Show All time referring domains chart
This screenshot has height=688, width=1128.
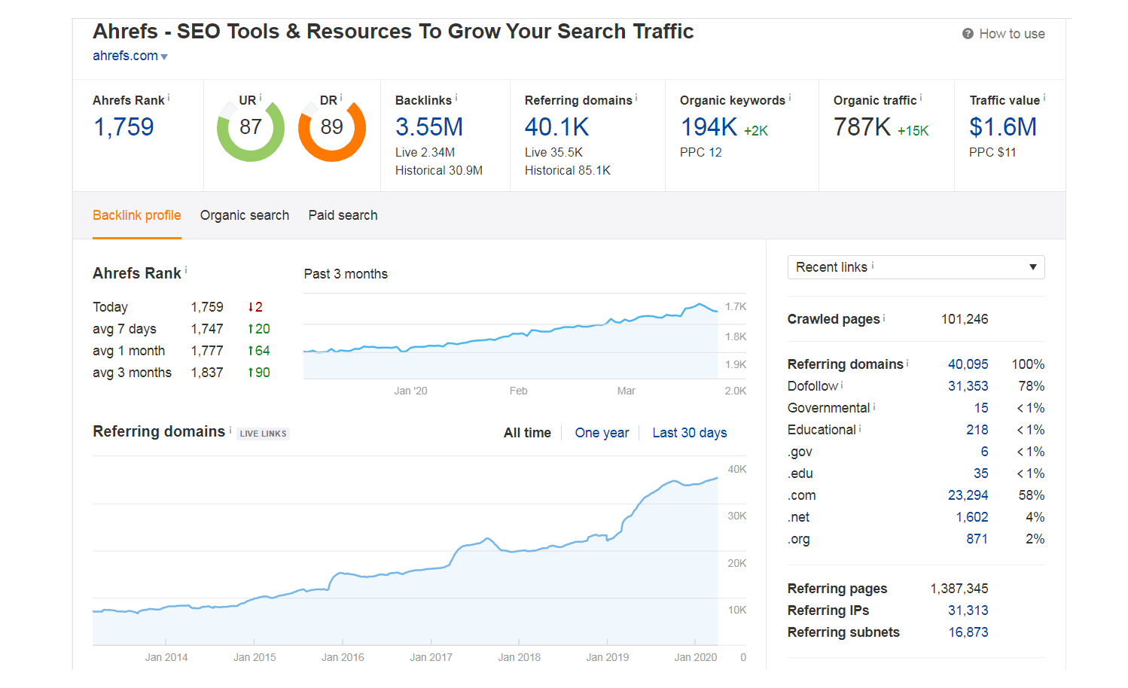click(x=527, y=433)
